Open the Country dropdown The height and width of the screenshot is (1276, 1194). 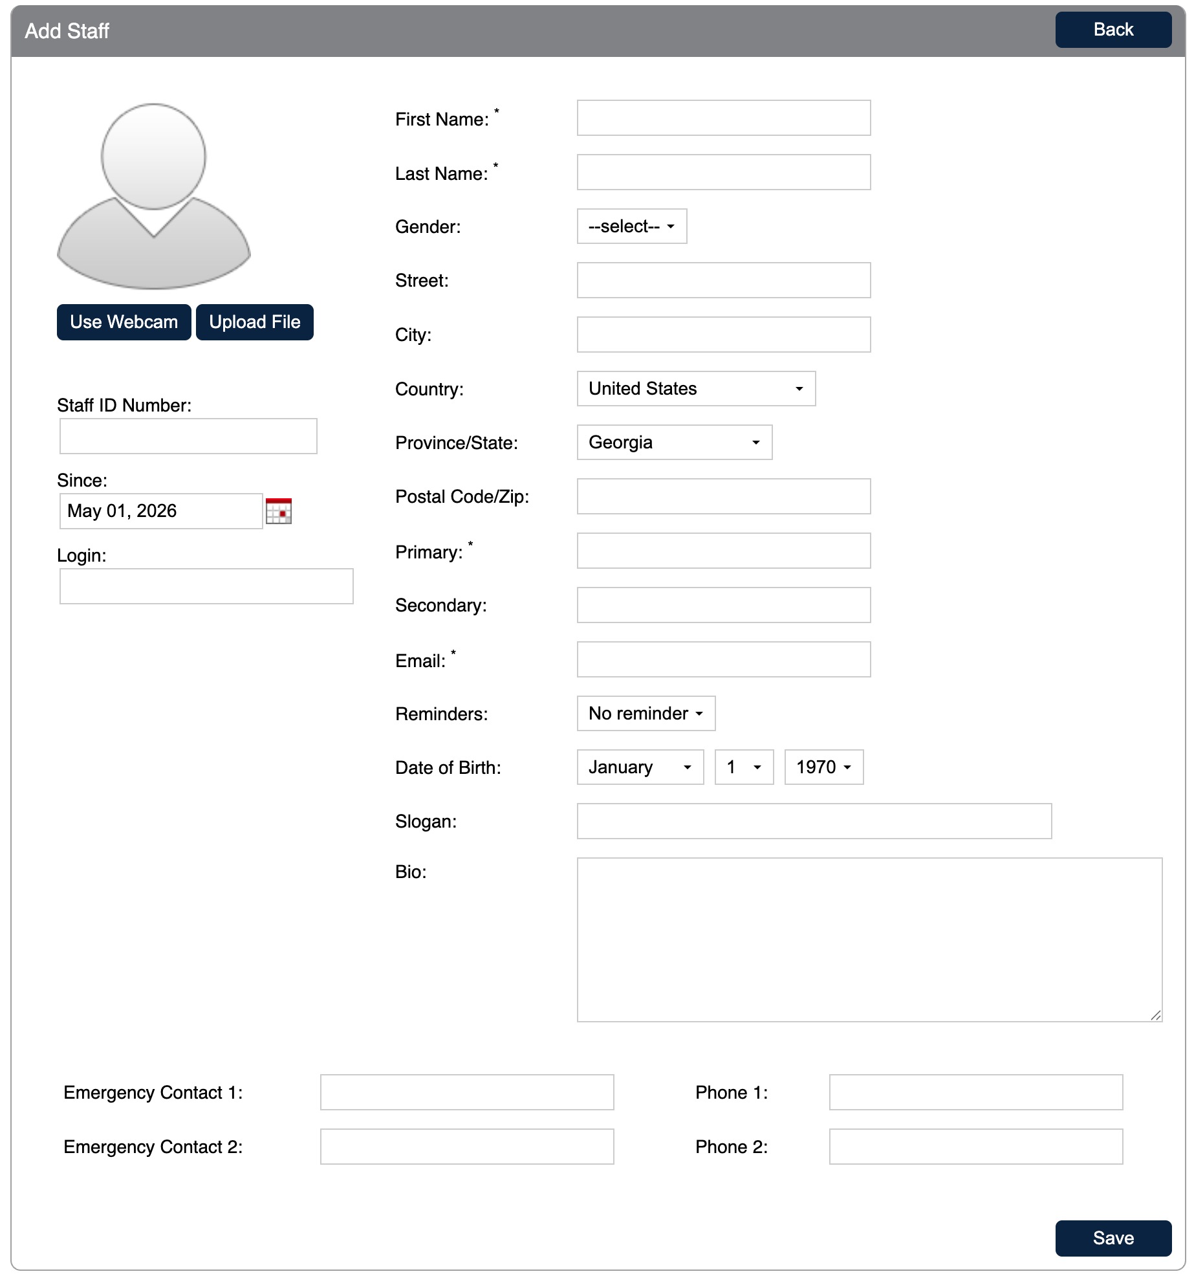point(696,389)
